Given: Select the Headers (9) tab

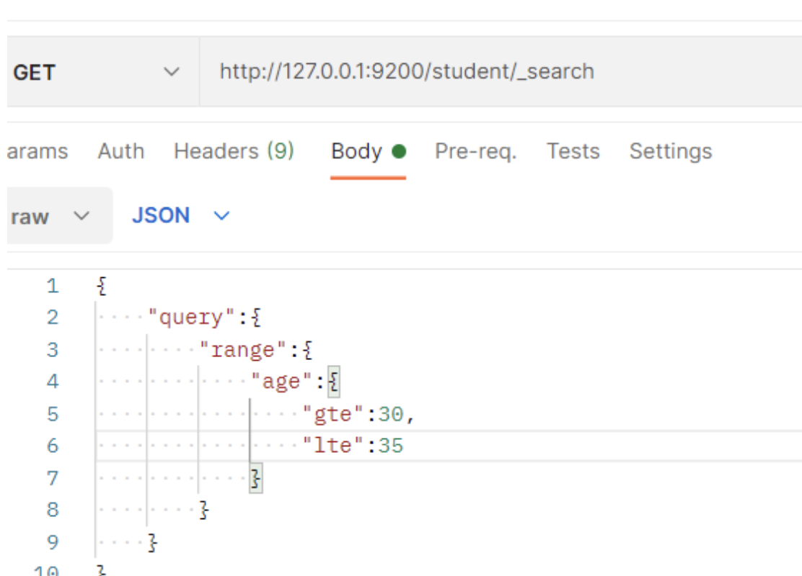Looking at the screenshot, I should (x=234, y=151).
